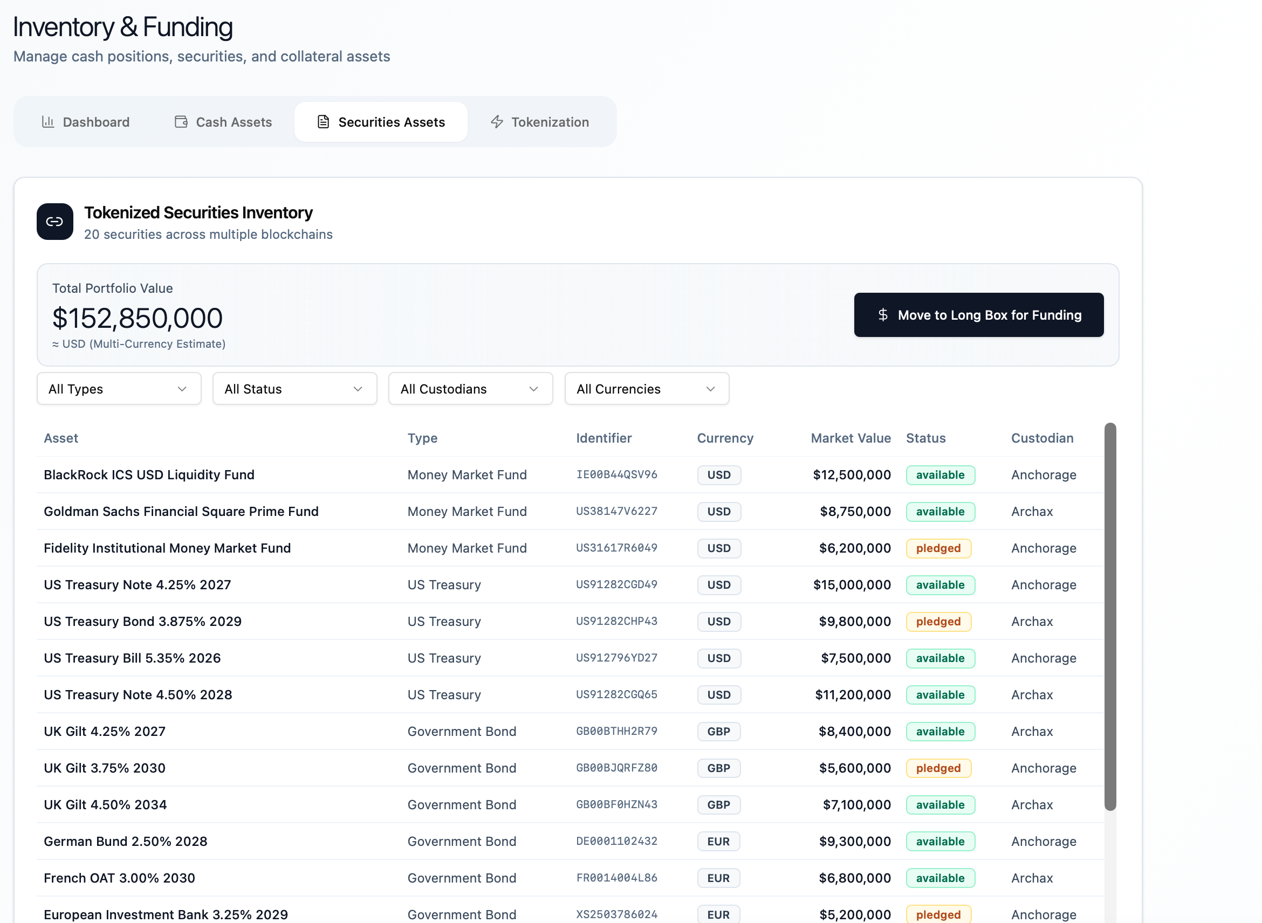Image resolution: width=1262 pixels, height=923 pixels.
Task: Click the Securities Assets document icon
Action: point(323,122)
